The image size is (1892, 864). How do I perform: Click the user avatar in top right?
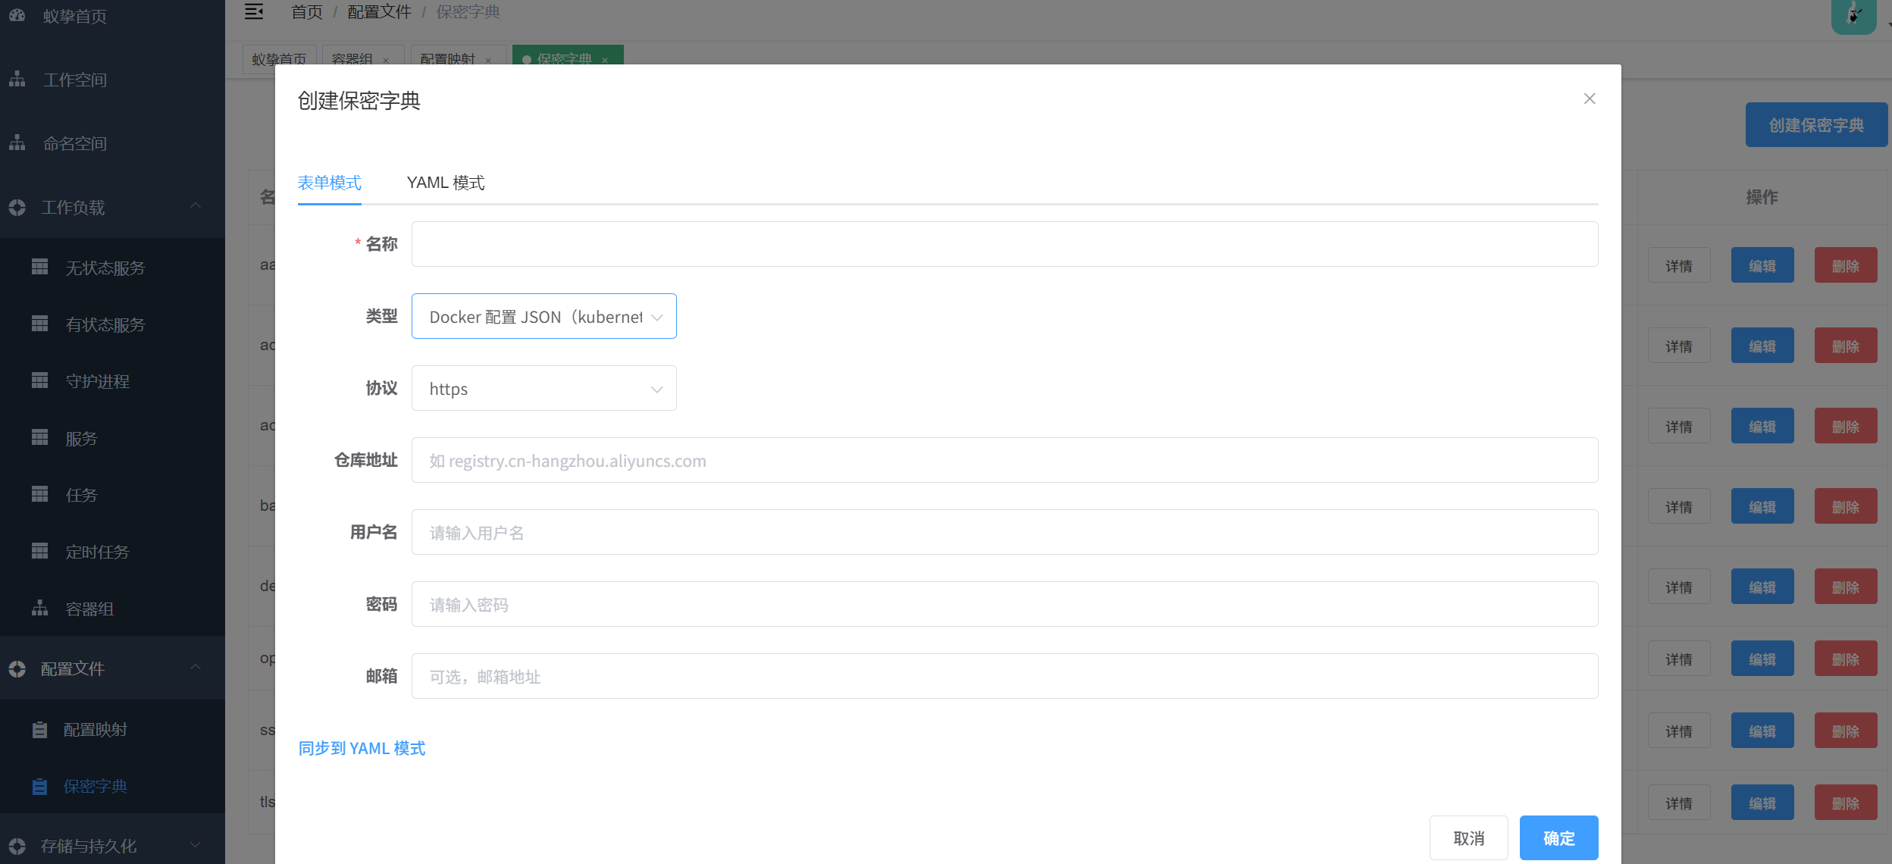1853,15
